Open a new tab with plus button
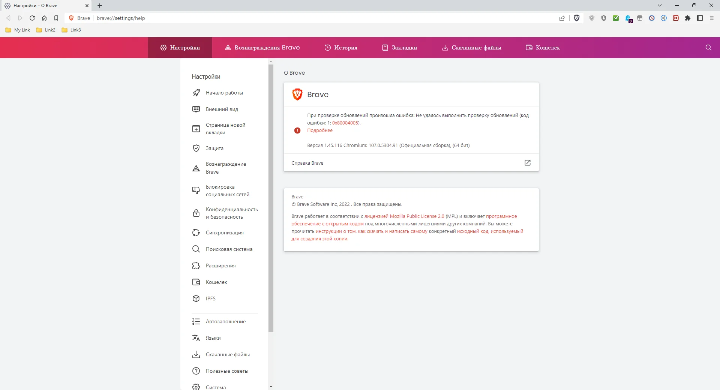 [x=100, y=6]
